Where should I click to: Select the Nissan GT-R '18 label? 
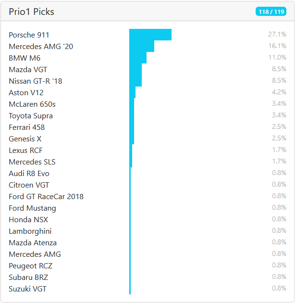(36, 81)
